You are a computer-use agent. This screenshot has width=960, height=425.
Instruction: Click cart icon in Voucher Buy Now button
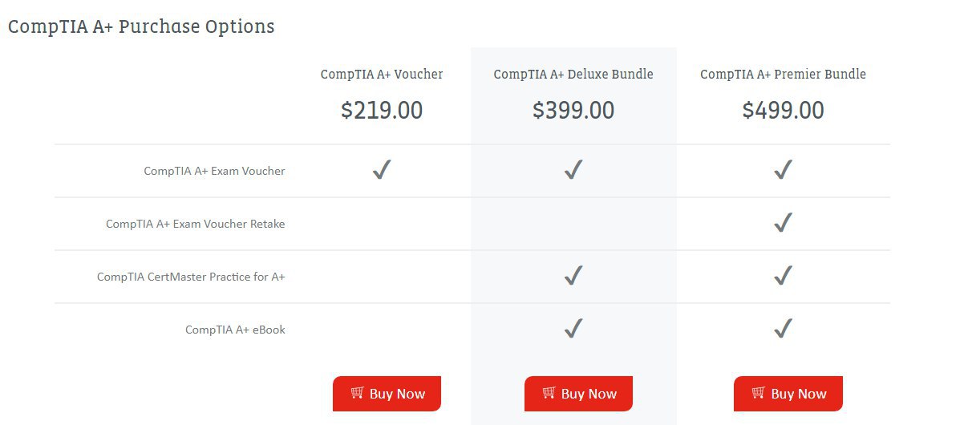click(x=357, y=393)
